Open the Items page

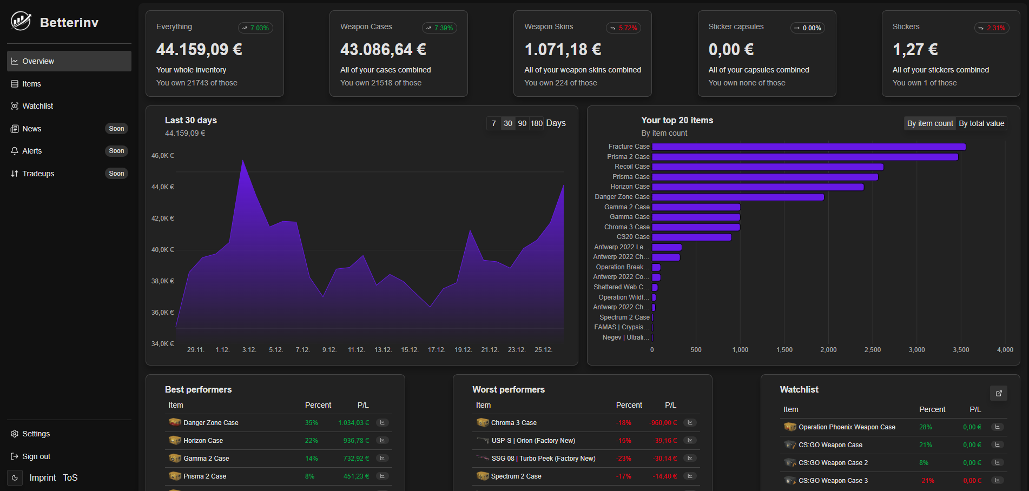pos(31,84)
